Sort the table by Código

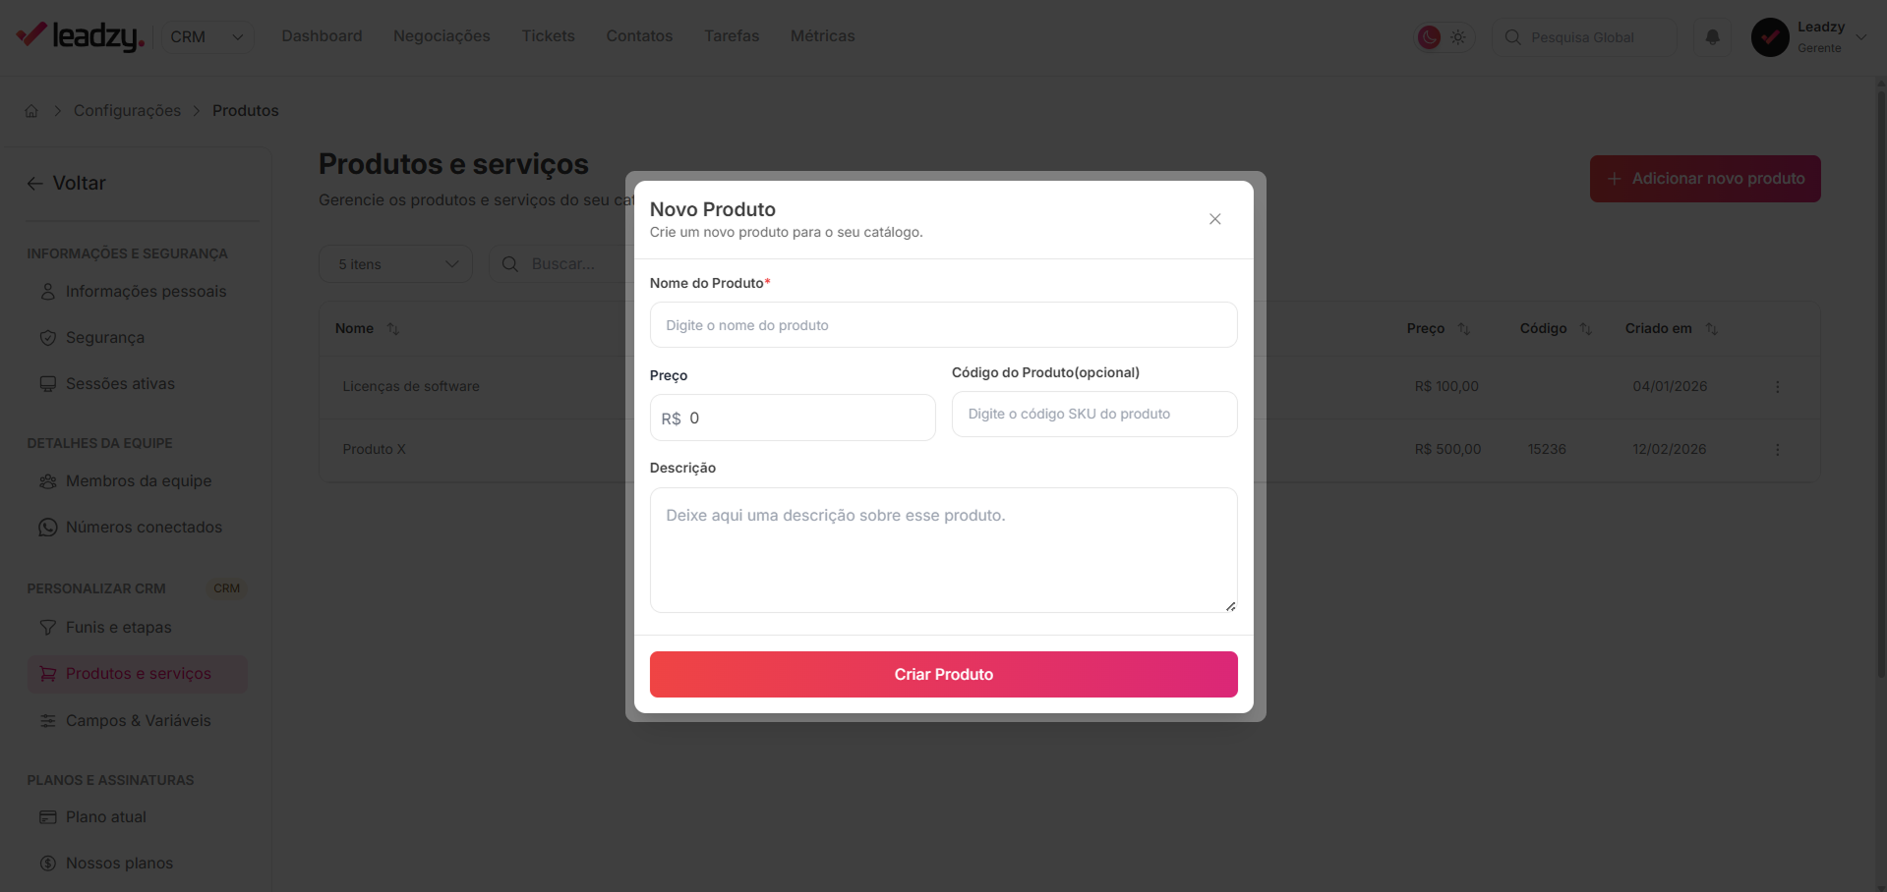pos(1586,329)
